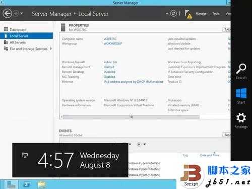The image size is (252, 189).
Task: Refresh Server Manager with the refresh icon
Action: pyautogui.click(x=173, y=13)
